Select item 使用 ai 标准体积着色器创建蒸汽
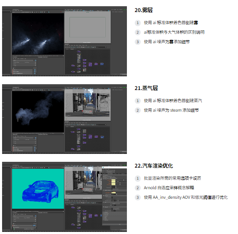The width and height of the screenshot is (238, 234). pos(173,101)
